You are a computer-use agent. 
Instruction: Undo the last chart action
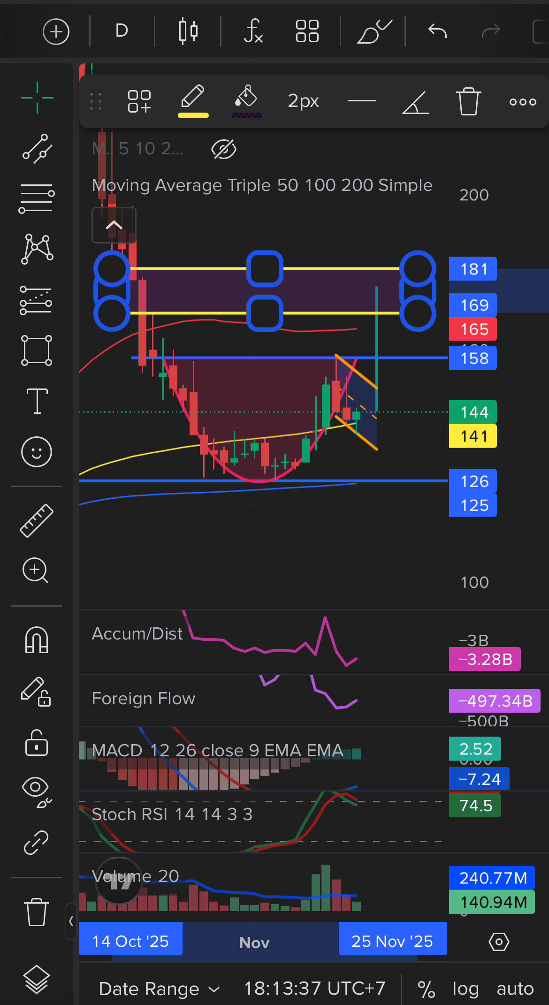(x=437, y=31)
